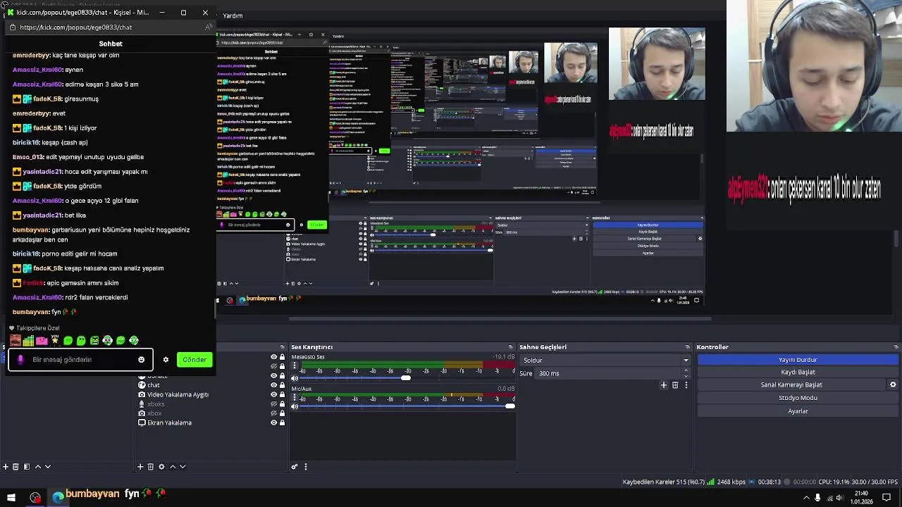Open the Yardım menu
The width and height of the screenshot is (902, 507).
(x=233, y=15)
